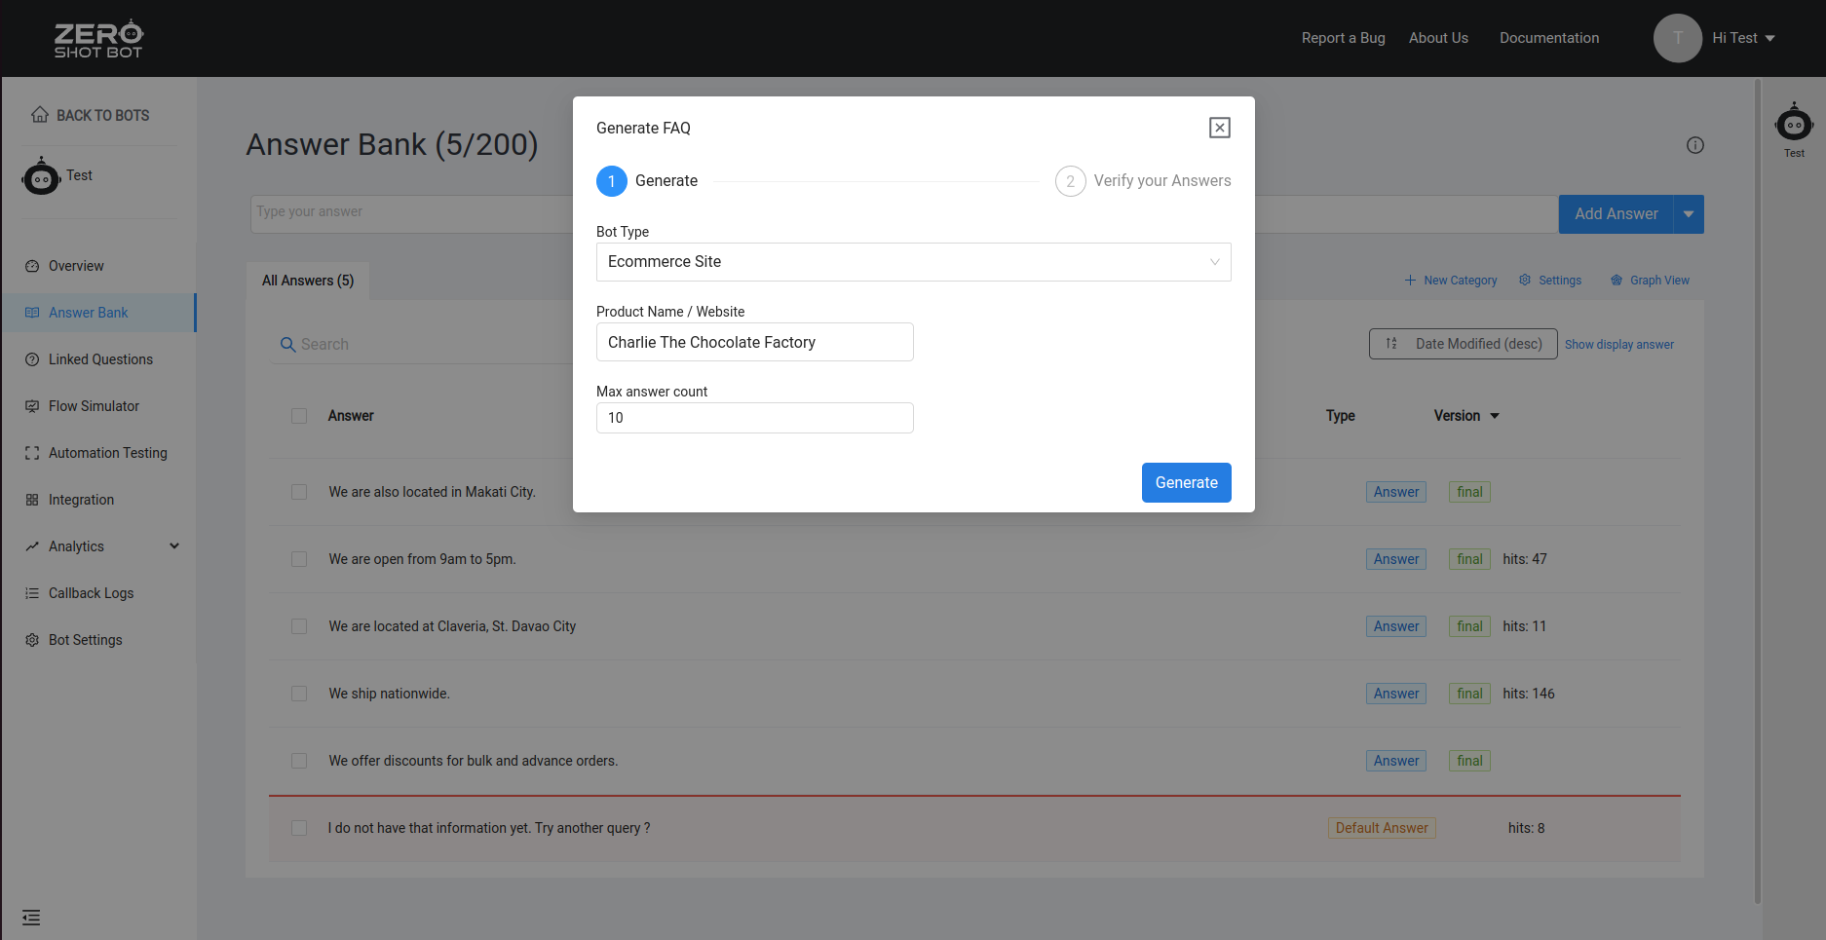Click the Automation Testing brackets icon
The image size is (1826, 940).
coord(32,453)
